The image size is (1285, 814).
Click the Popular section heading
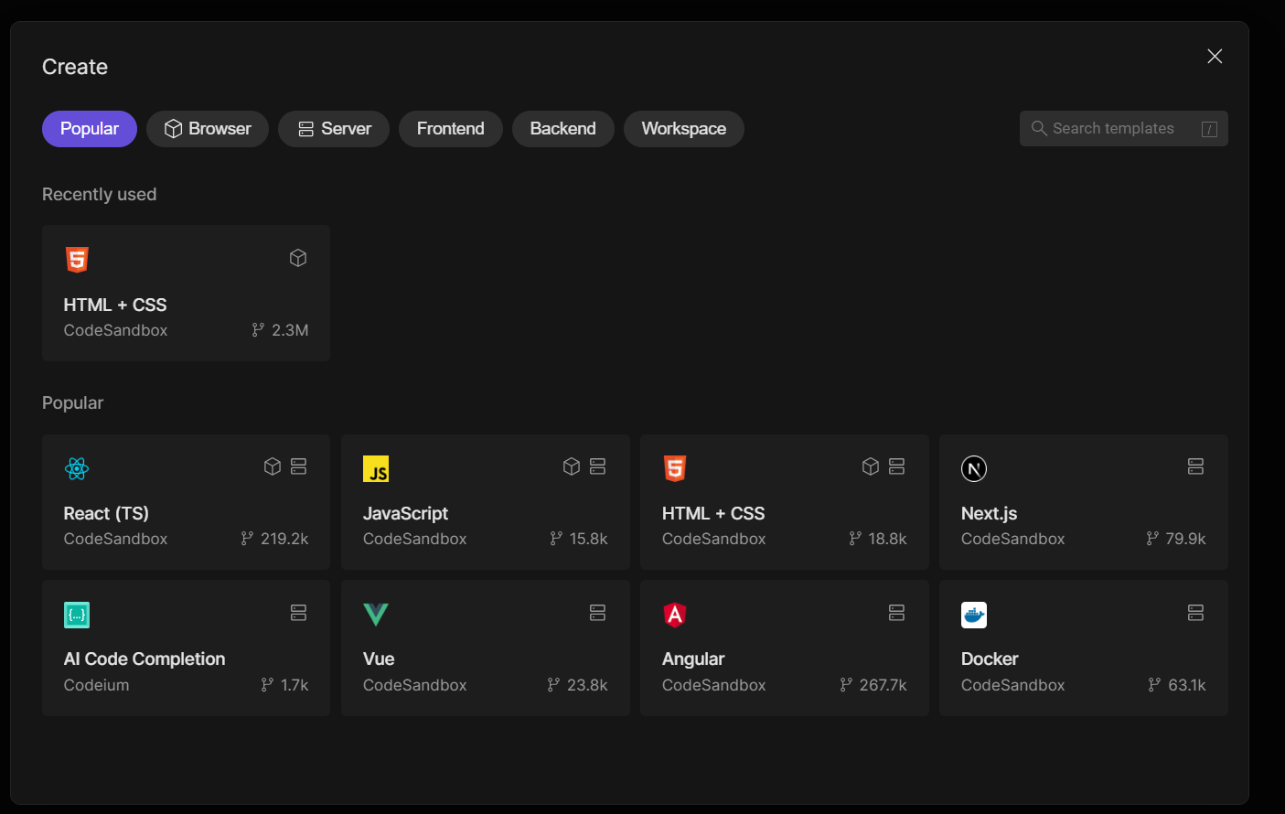point(73,403)
